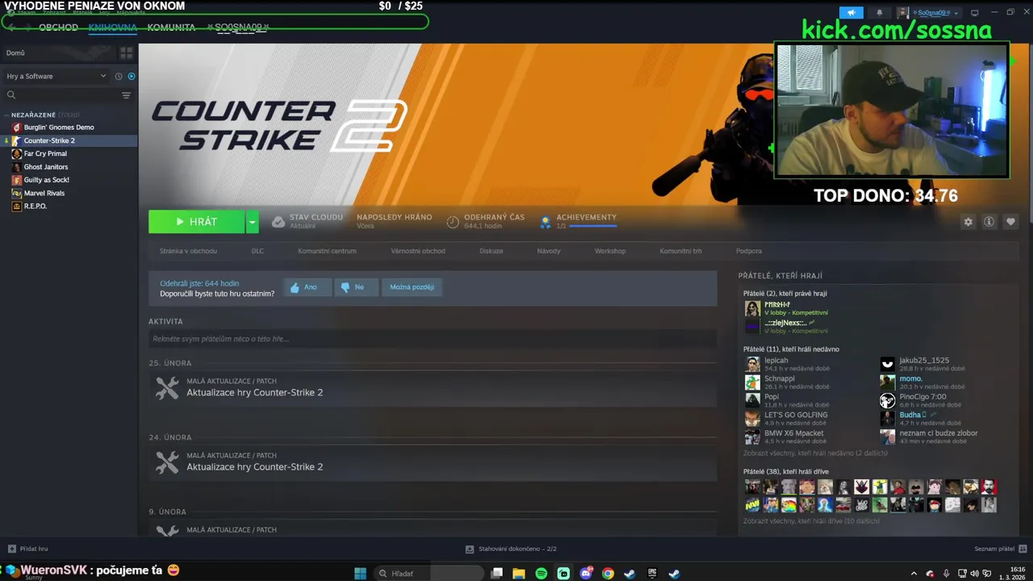Screen dimensions: 1033x581
Task: Click the Hľadať taskbar search box
Action: pyautogui.click(x=429, y=574)
